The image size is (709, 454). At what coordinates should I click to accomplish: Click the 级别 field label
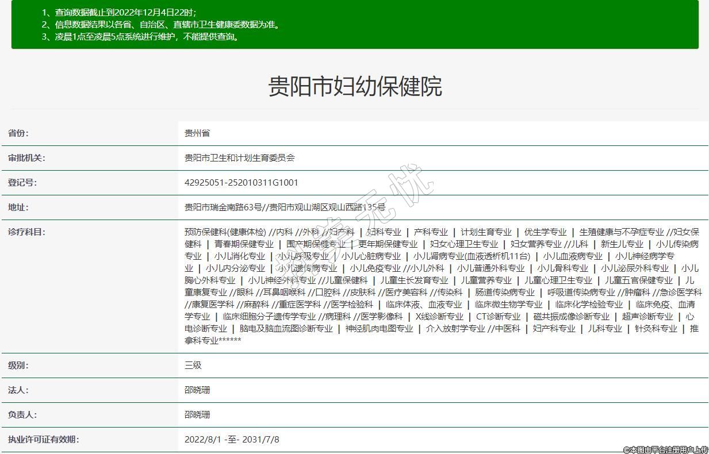[x=18, y=365]
